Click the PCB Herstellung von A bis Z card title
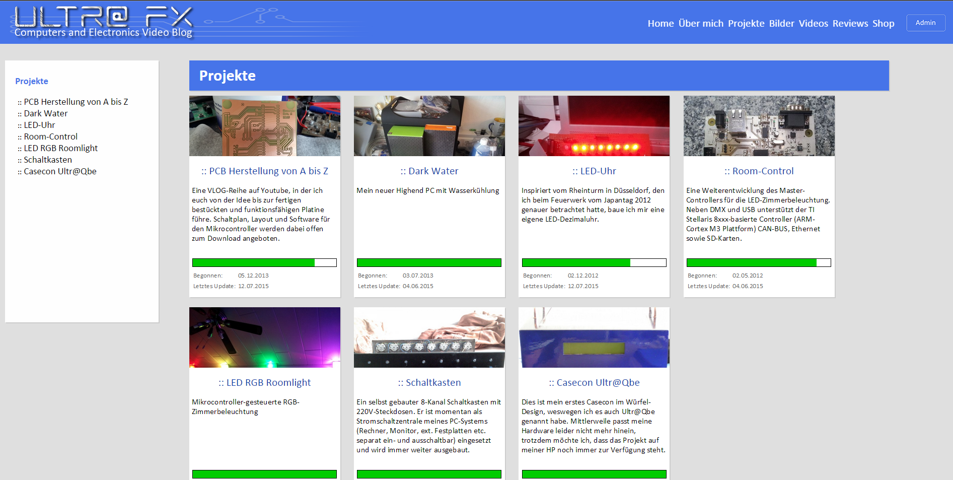Image resolution: width=953 pixels, height=480 pixels. click(265, 171)
